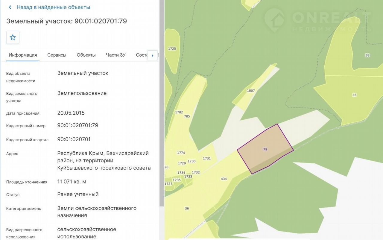The height and width of the screenshot is (240, 383).
Task: Click parcel 35 on the map
Action: click(x=354, y=95)
